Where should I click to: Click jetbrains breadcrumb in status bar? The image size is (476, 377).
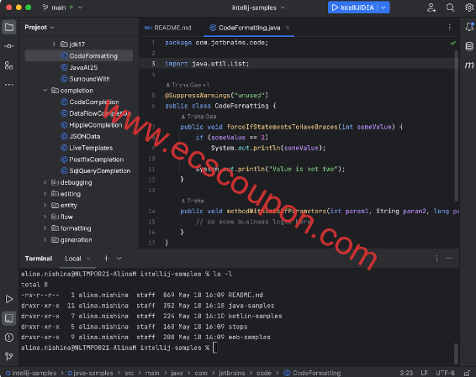click(x=232, y=373)
